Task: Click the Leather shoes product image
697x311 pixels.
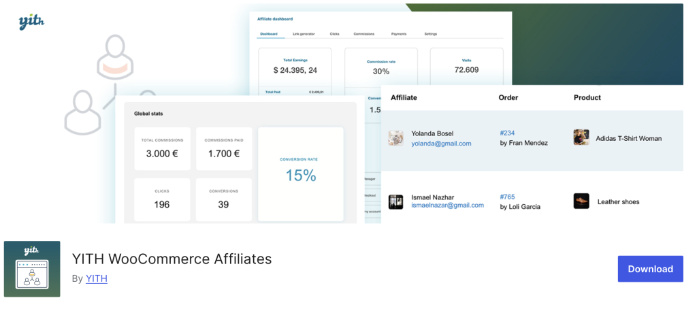Action: tap(581, 201)
